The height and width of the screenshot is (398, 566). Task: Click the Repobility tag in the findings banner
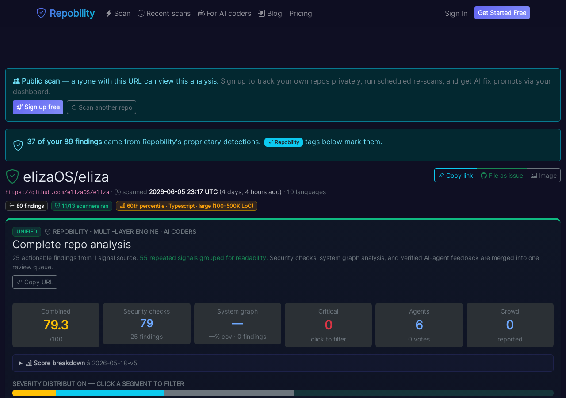click(283, 142)
